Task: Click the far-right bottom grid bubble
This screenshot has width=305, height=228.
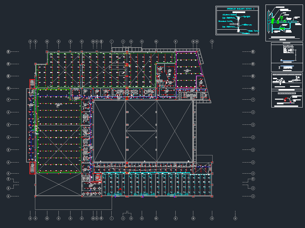Action: click(x=235, y=218)
